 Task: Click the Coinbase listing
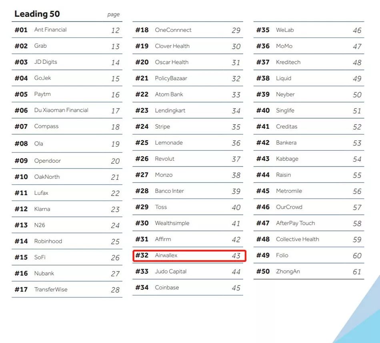tap(167, 287)
